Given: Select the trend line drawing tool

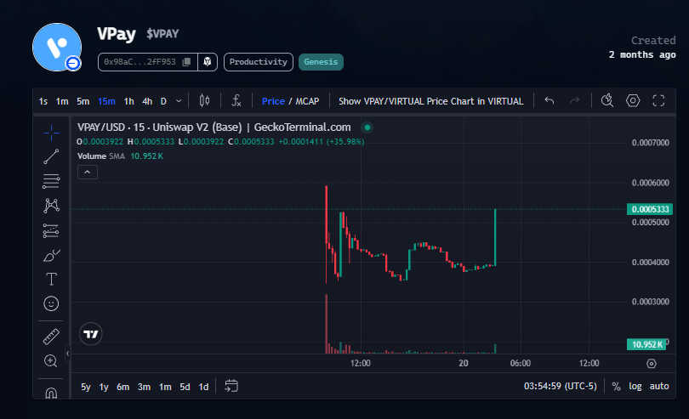Looking at the screenshot, I should pyautogui.click(x=51, y=156).
